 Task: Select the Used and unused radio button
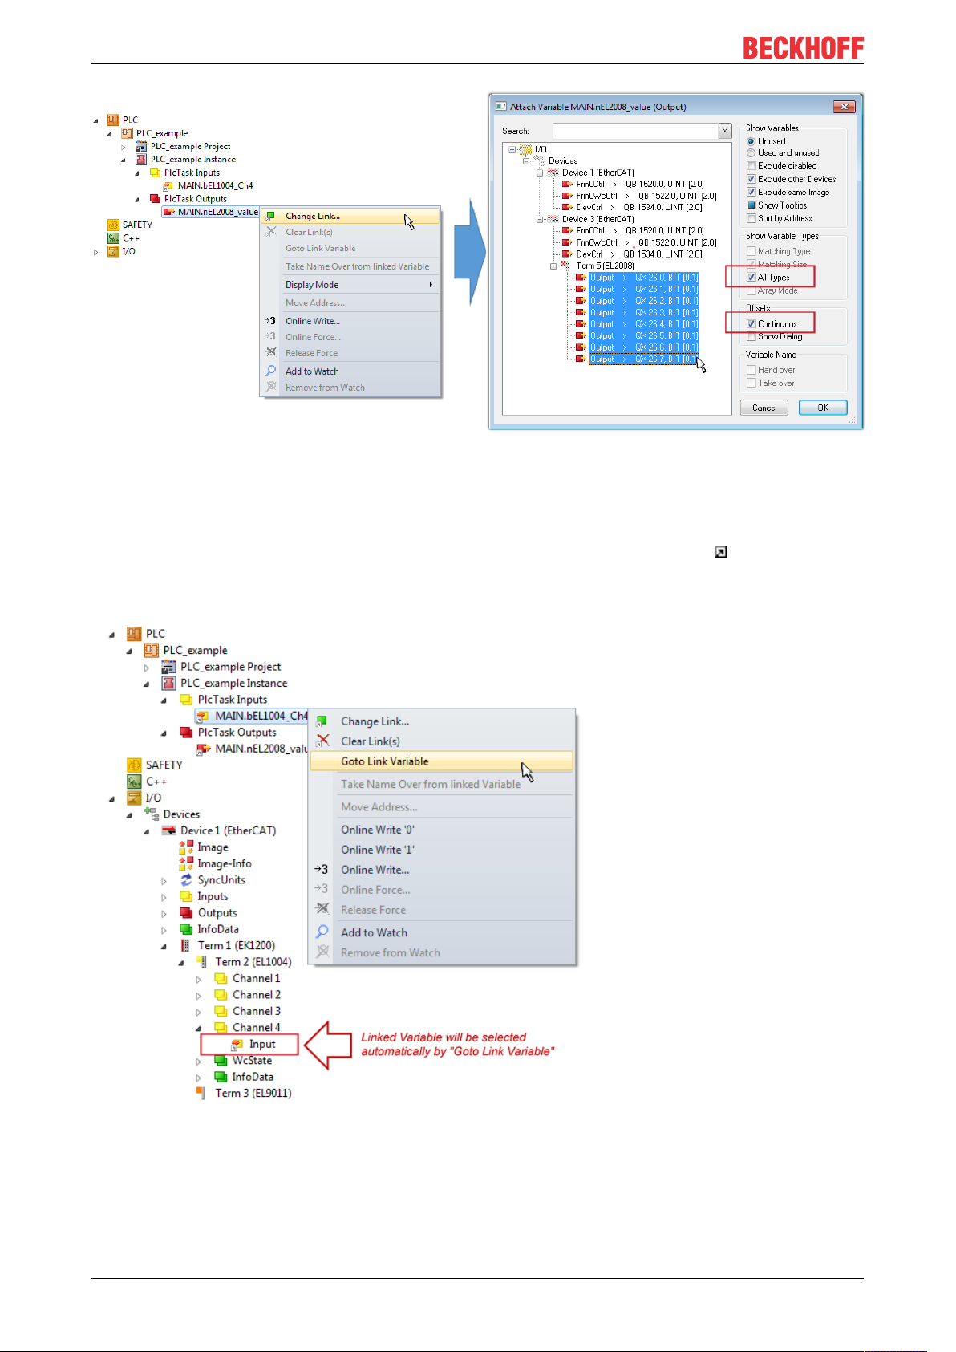click(751, 152)
